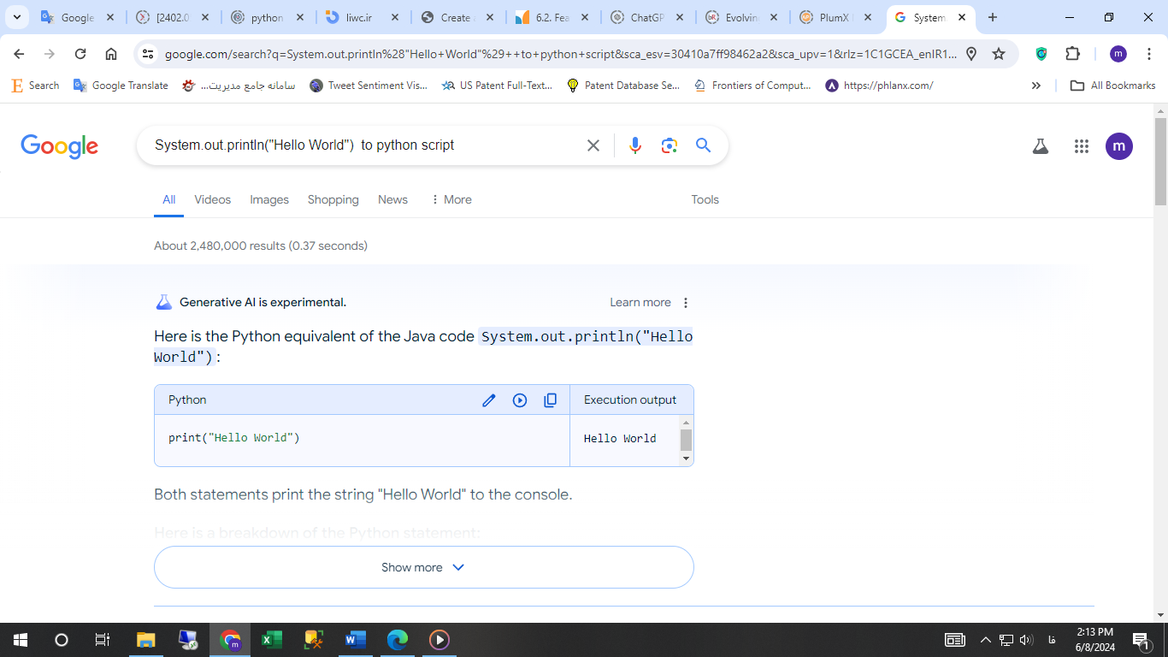The height and width of the screenshot is (657, 1168).
Task: Show hidden bookmarks with double chevron
Action: point(1036,86)
